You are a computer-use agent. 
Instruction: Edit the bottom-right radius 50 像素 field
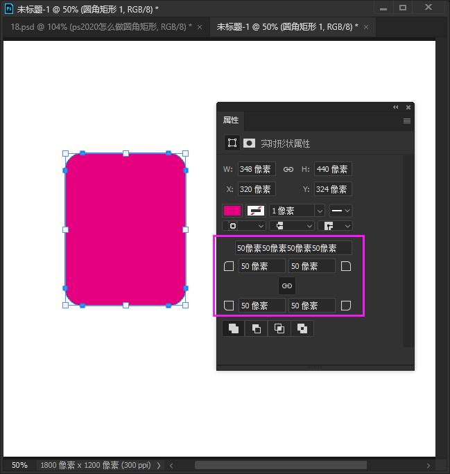pyautogui.click(x=312, y=306)
